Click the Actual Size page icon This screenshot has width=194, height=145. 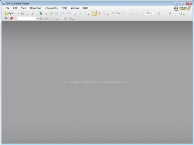[x=131, y=13]
